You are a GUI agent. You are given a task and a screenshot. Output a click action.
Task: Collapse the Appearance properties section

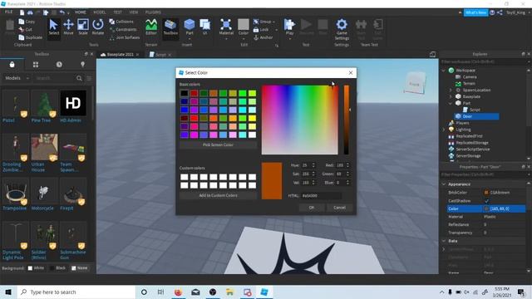pyautogui.click(x=443, y=184)
